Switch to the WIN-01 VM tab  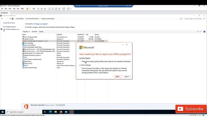pyautogui.click(x=5, y=13)
